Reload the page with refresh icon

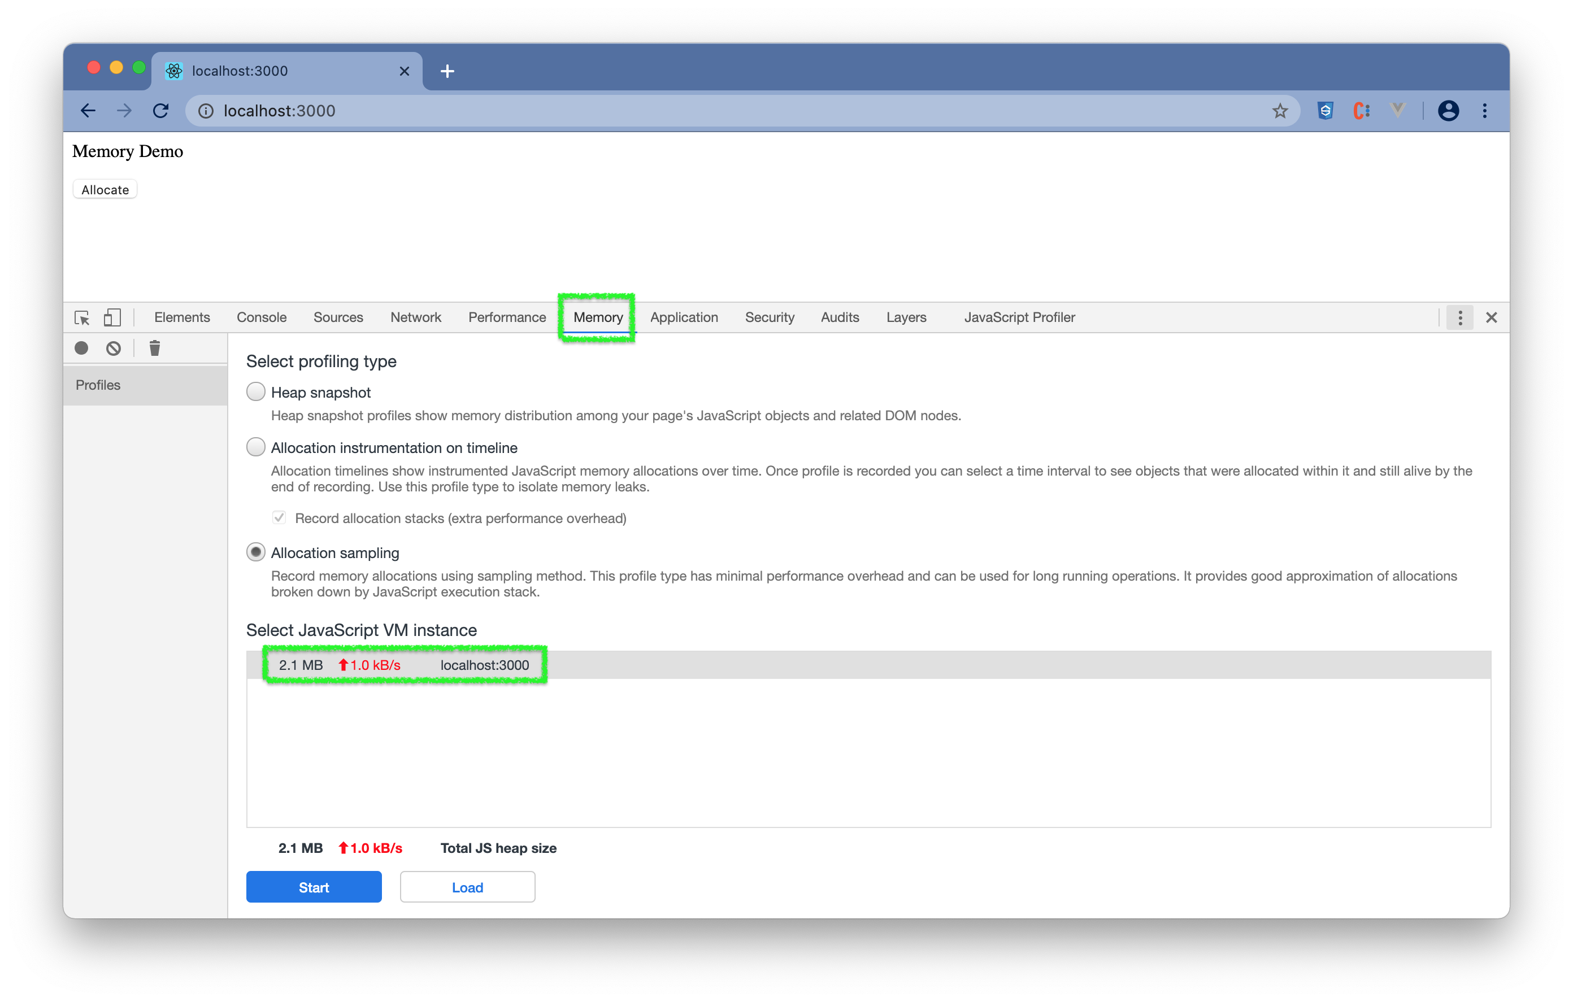pos(160,111)
